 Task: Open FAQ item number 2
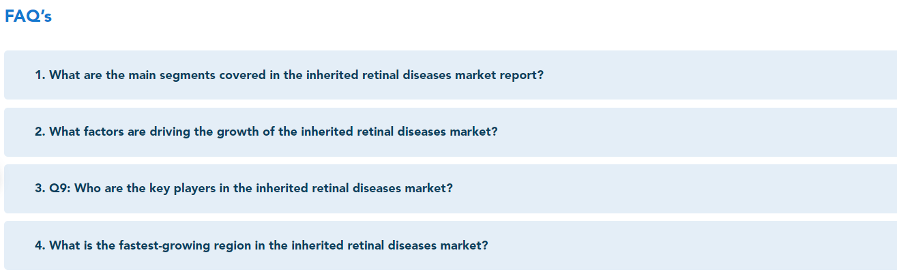click(450, 132)
